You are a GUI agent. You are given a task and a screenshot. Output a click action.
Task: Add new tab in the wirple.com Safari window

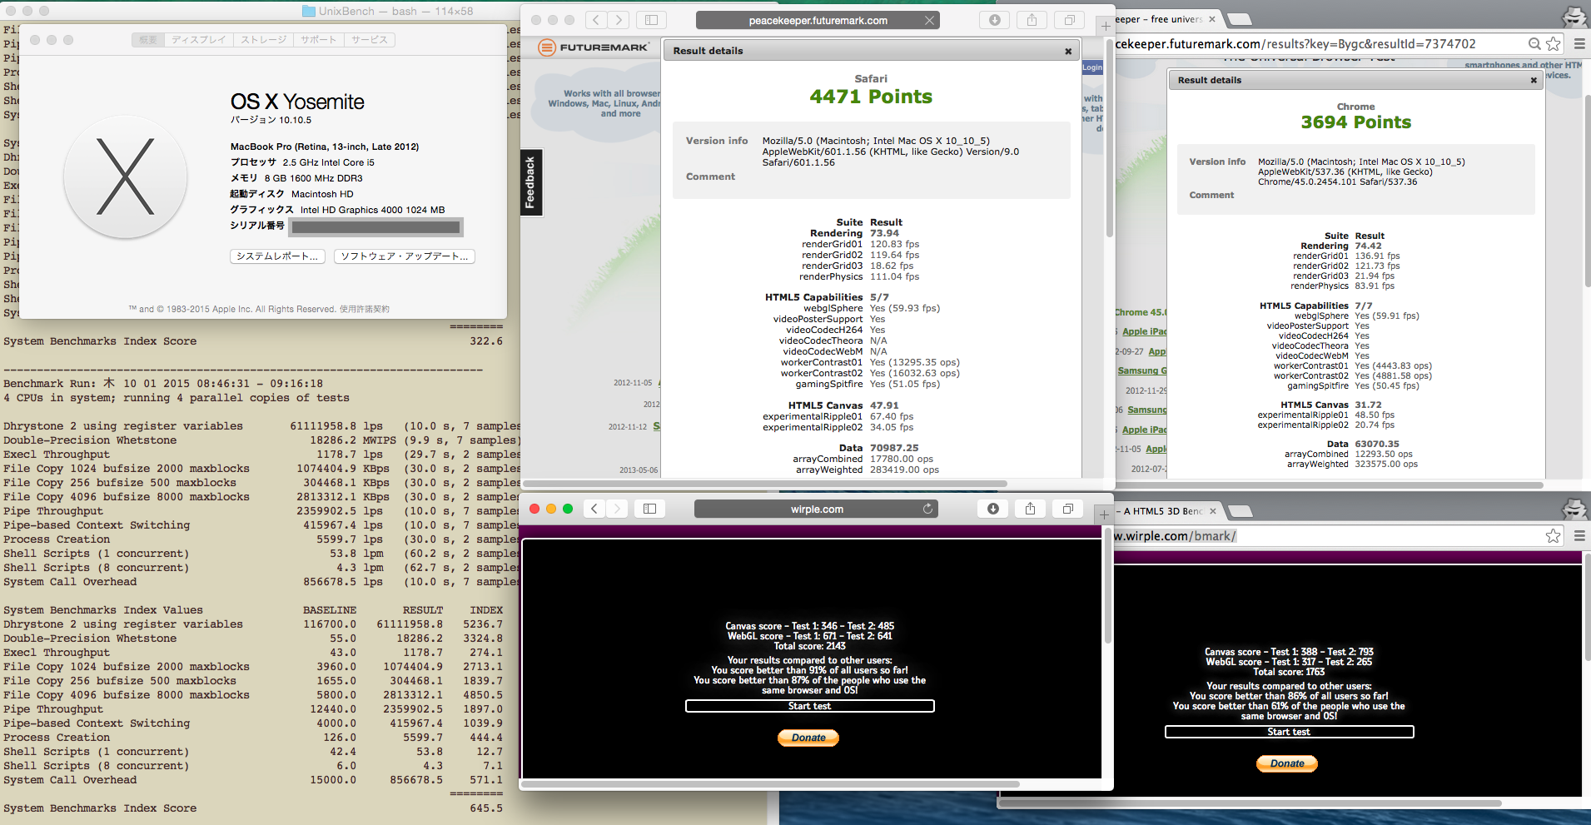tap(1105, 514)
